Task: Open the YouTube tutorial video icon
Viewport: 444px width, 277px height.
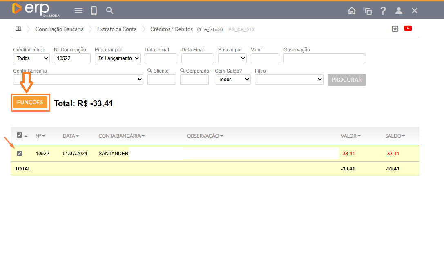Action: click(x=408, y=29)
